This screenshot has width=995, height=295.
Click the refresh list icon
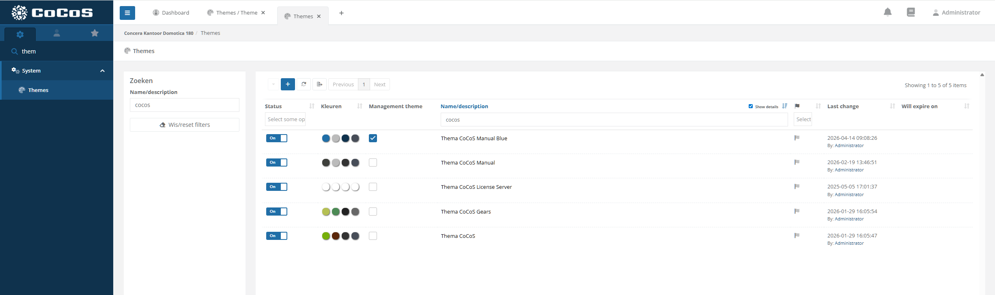point(304,84)
